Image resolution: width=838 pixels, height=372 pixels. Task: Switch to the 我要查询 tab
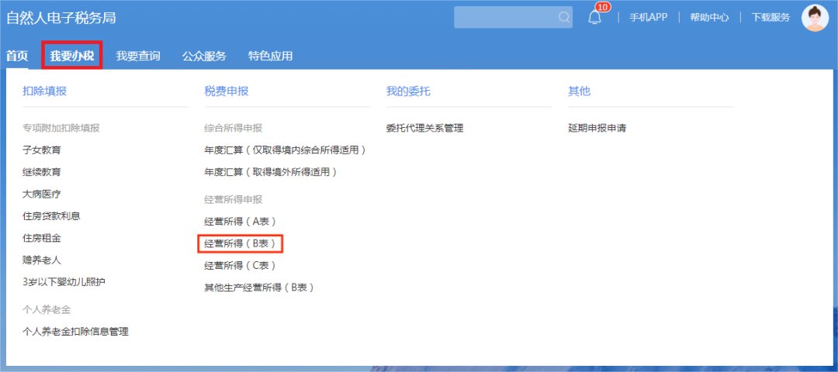138,56
